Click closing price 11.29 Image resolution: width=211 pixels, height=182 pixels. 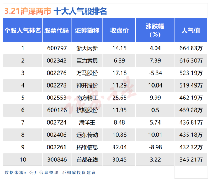119,85
